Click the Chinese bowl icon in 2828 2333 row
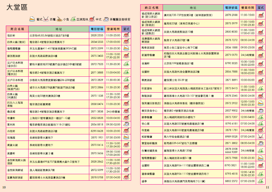The height and width of the screenshot is (192, 272). click(x=126, y=35)
